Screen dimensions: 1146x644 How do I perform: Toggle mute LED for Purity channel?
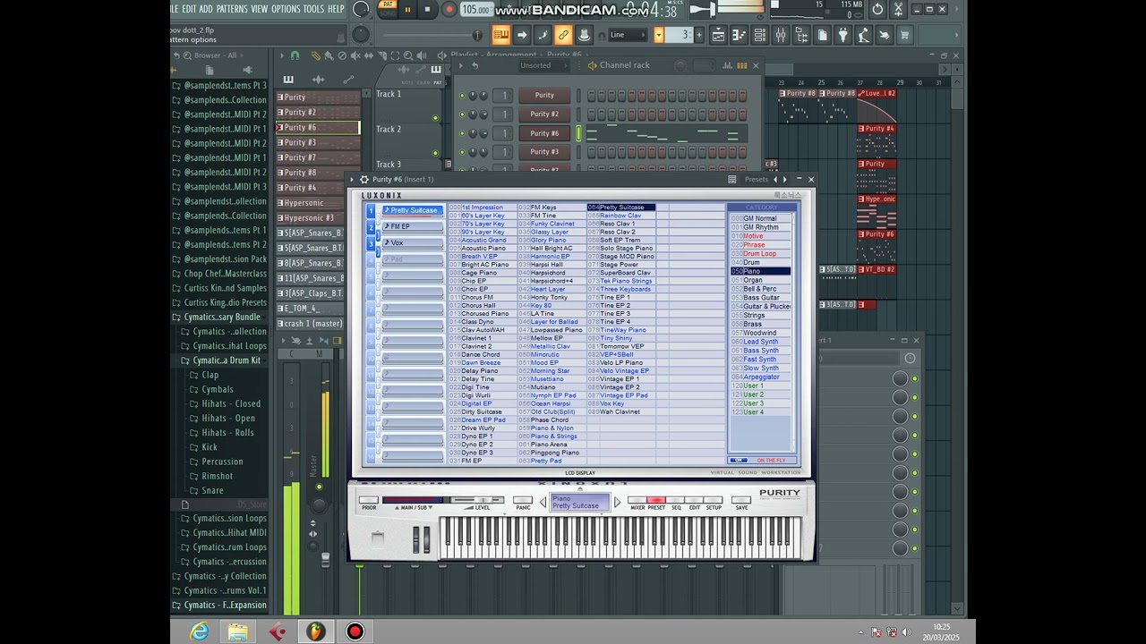point(462,96)
